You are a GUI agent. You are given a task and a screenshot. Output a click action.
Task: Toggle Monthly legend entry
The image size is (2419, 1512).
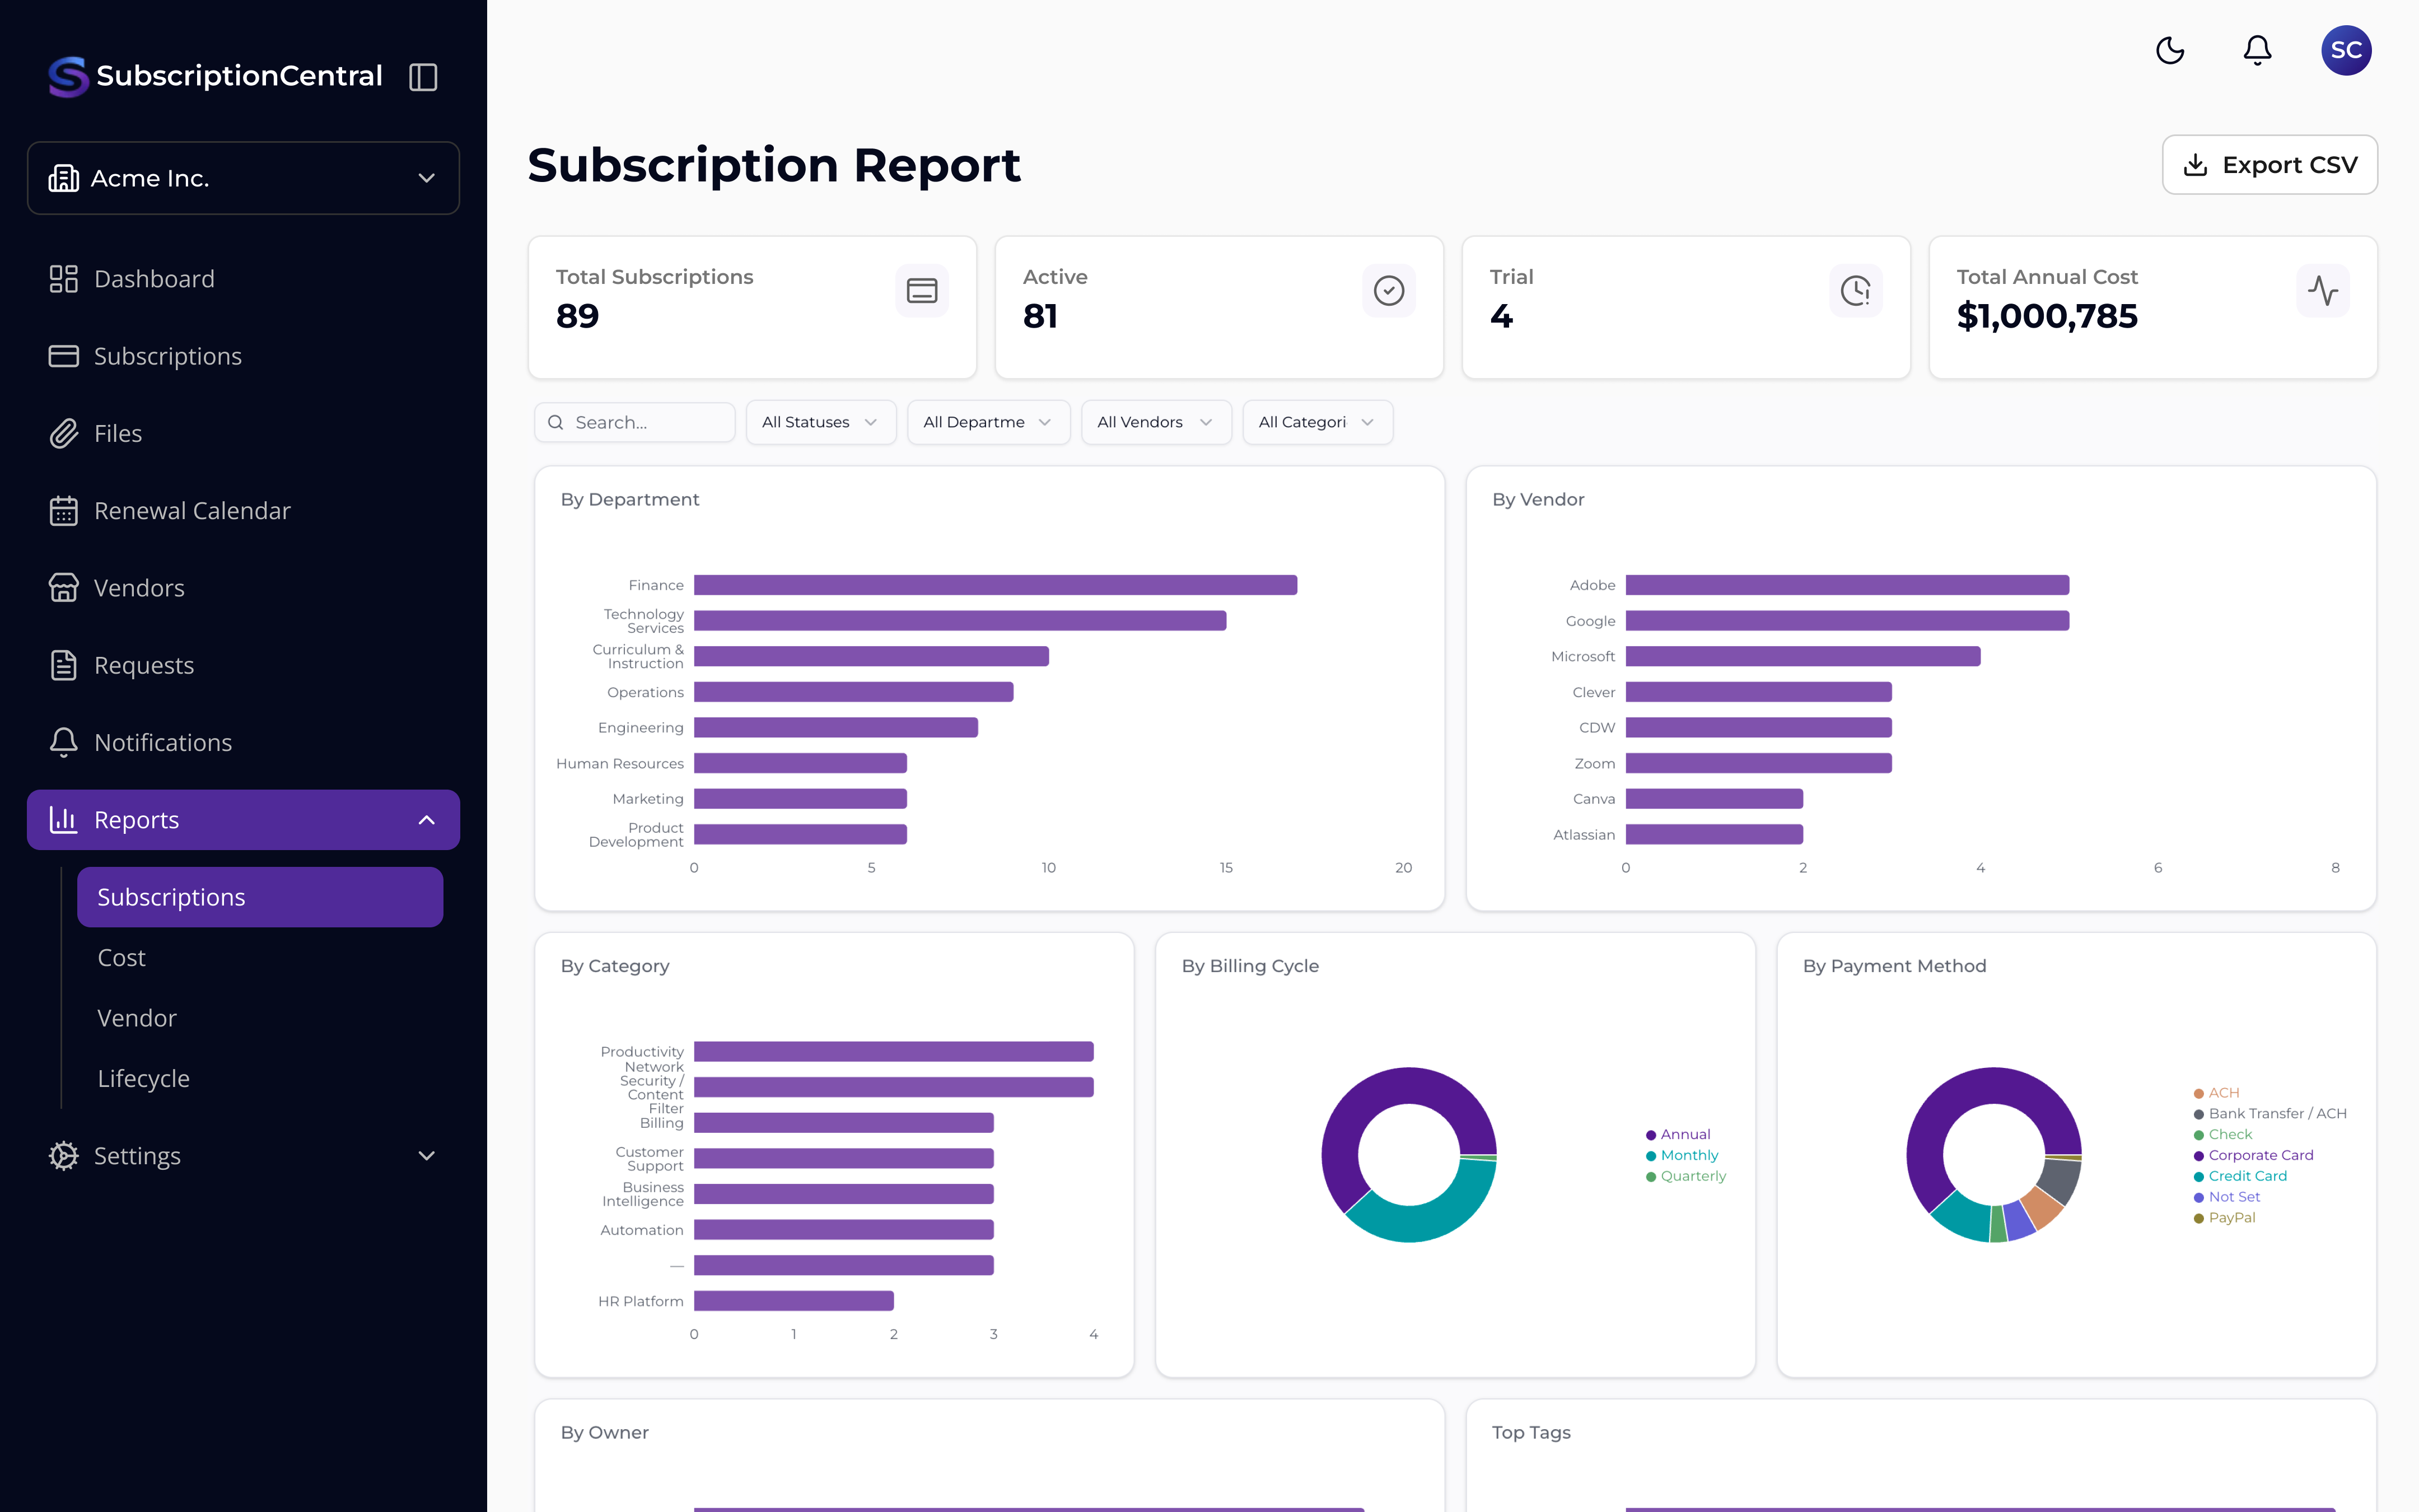[x=1682, y=1155]
